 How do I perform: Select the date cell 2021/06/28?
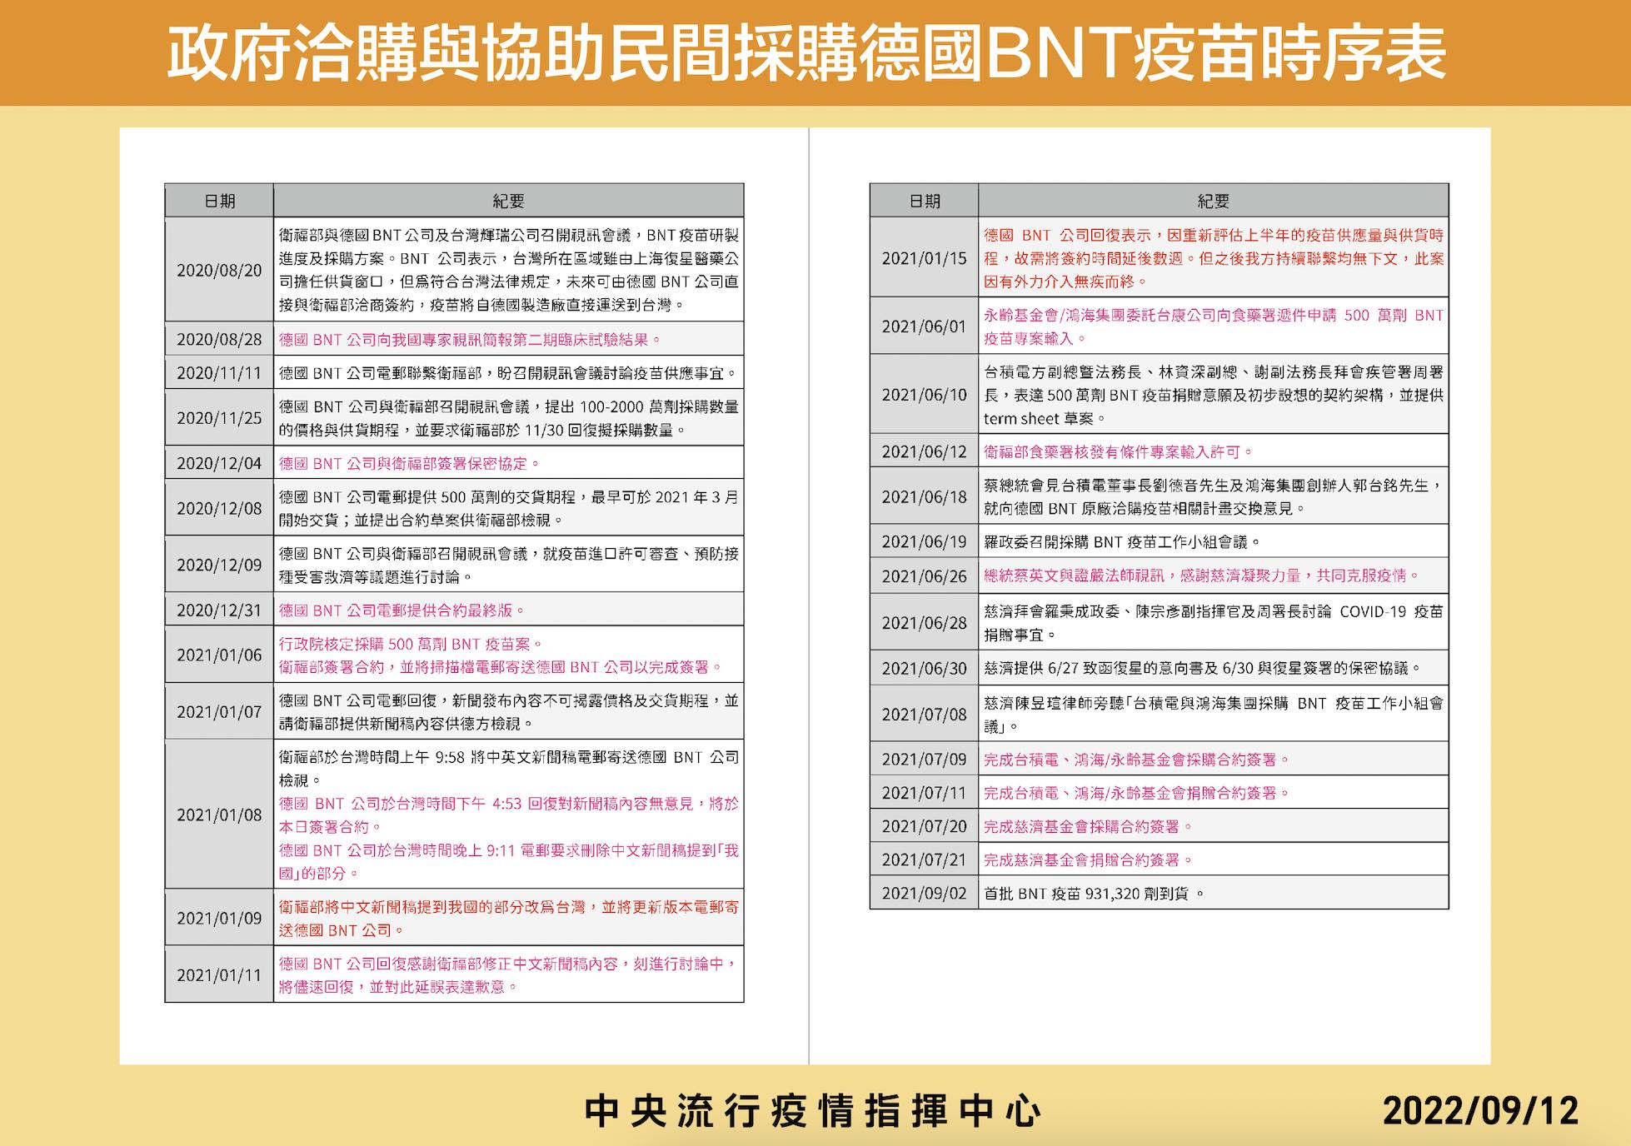click(x=924, y=621)
